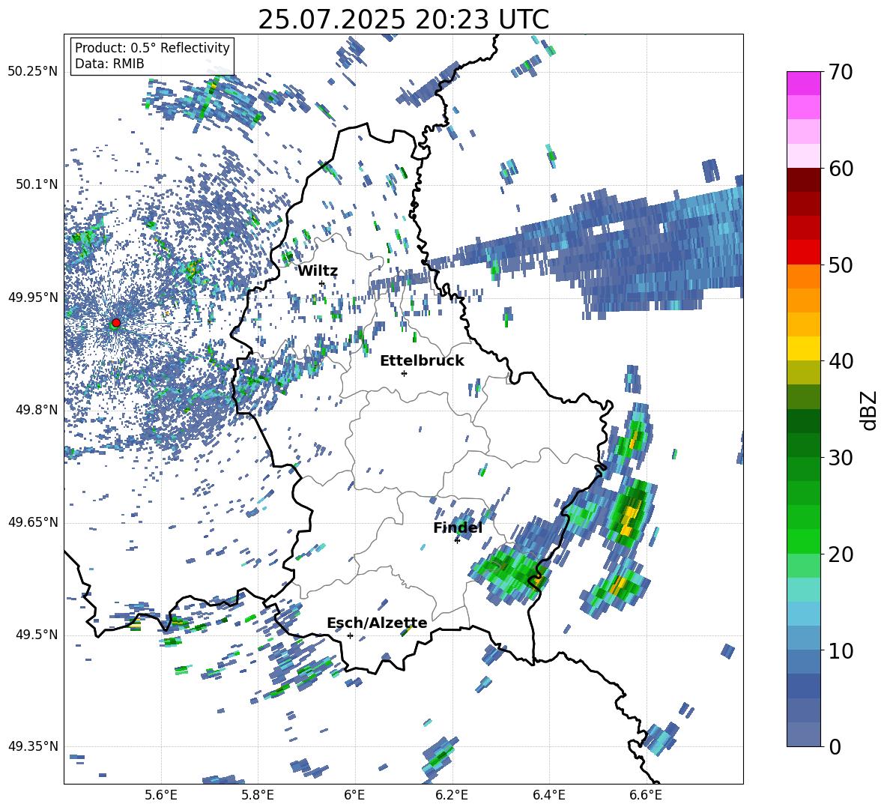Screen dimensions: 887x810
Task: Click the dBZ colorbar axis label
Action: (870, 410)
